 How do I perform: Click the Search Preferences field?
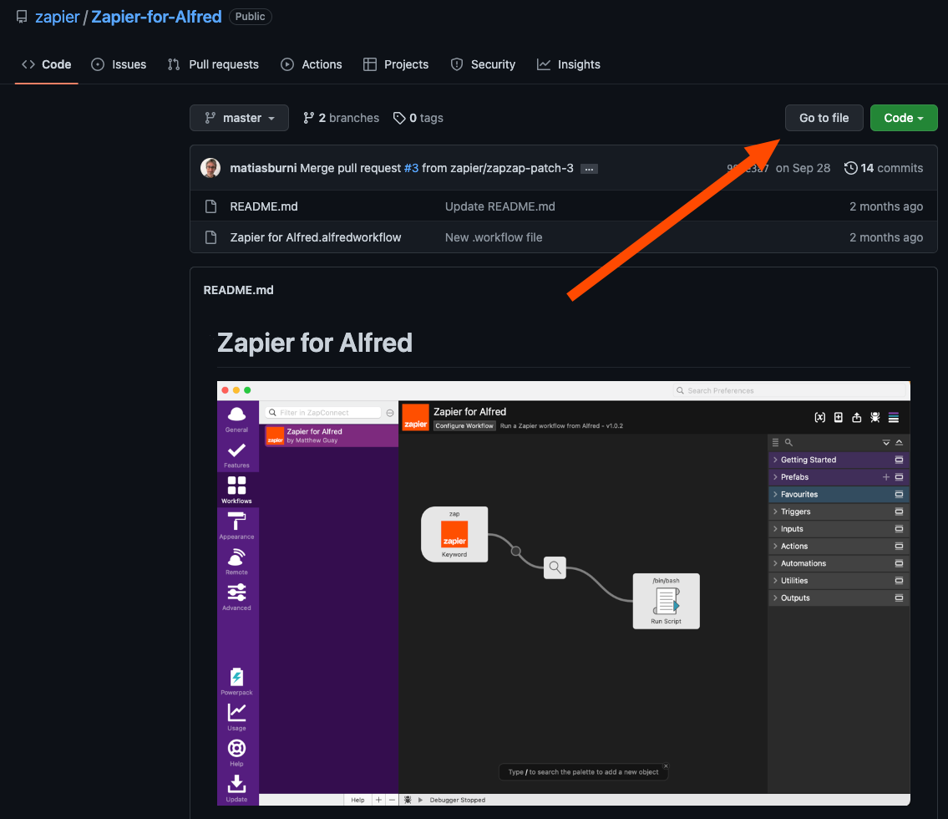click(790, 391)
